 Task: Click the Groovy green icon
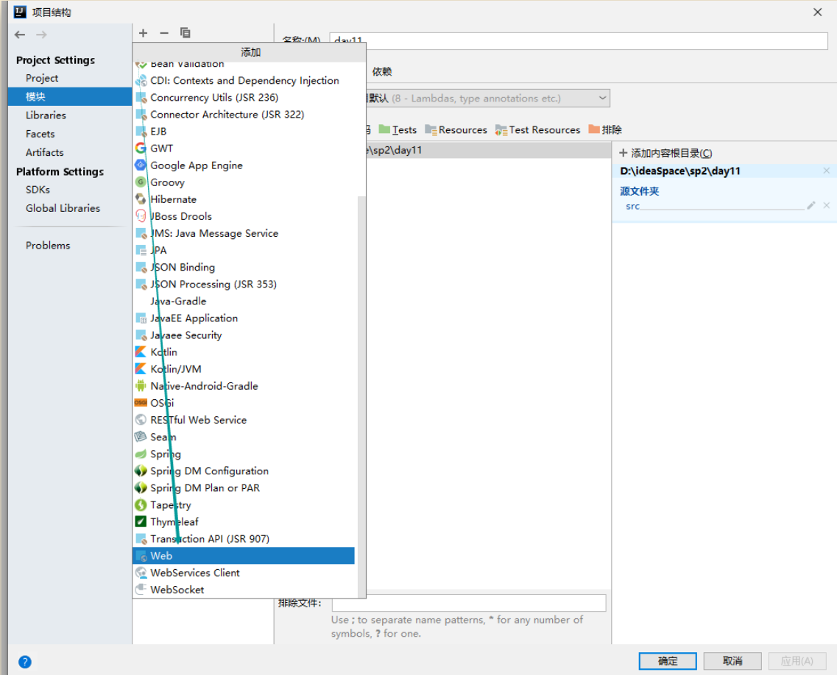point(141,182)
